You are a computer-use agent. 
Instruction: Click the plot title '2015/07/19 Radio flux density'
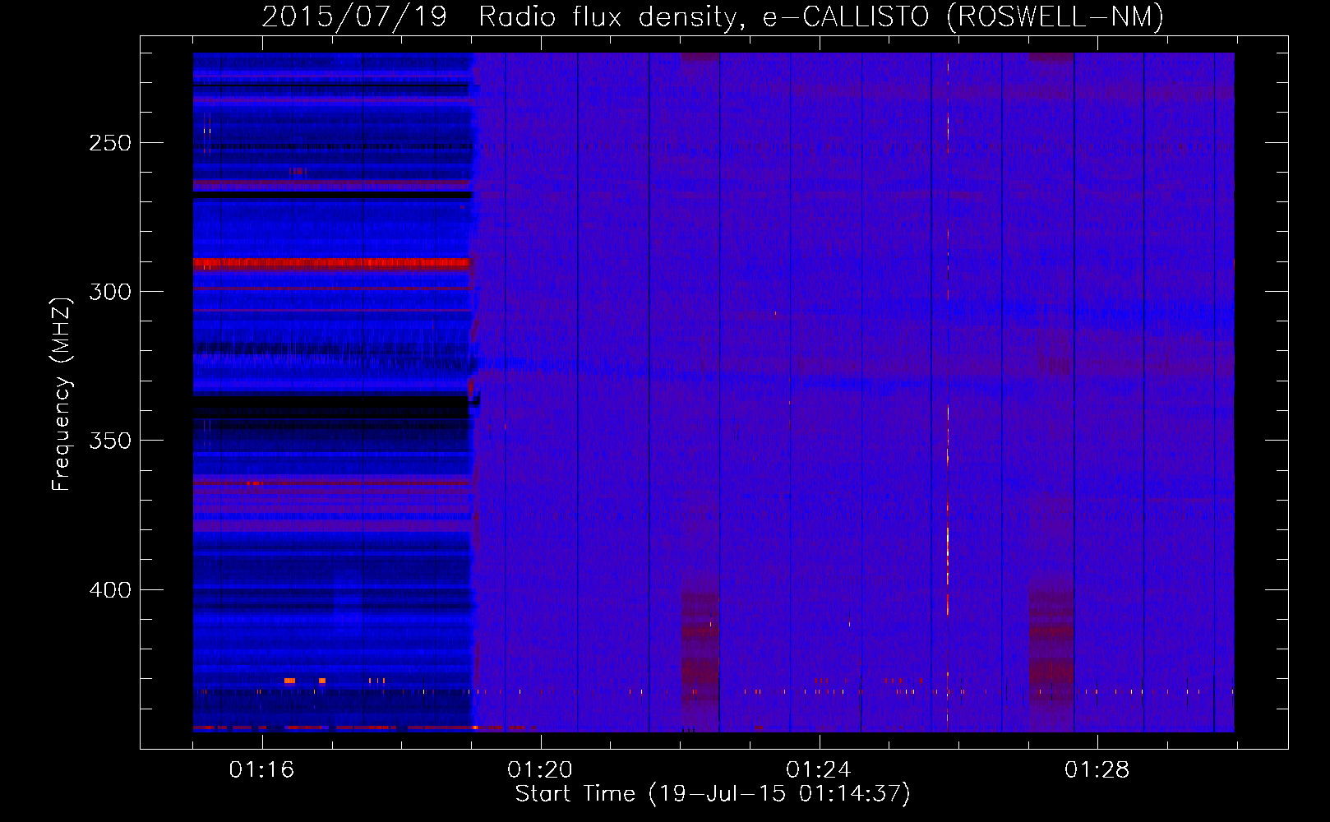click(713, 16)
